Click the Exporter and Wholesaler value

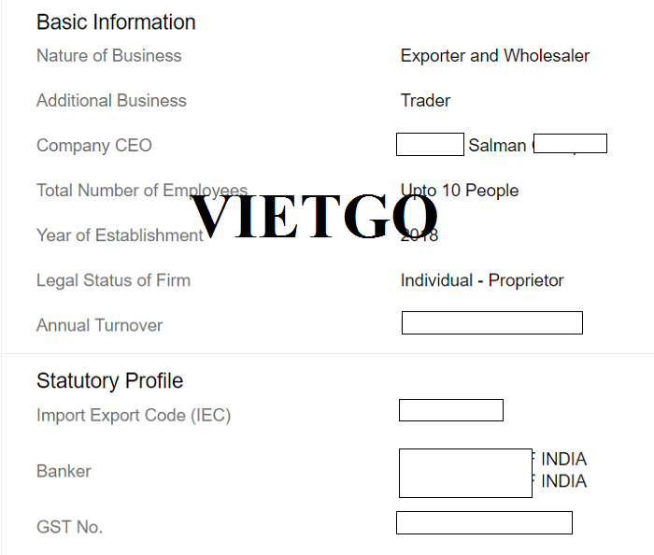click(495, 56)
